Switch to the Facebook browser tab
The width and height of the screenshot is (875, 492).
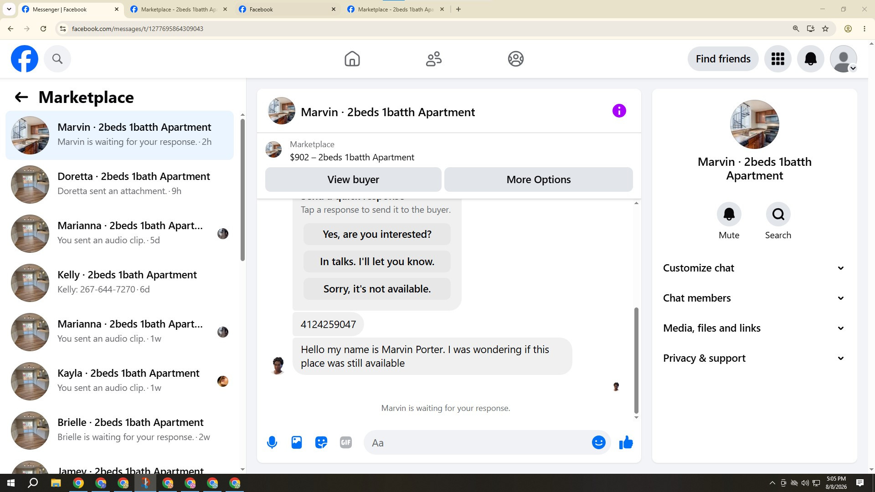(287, 9)
